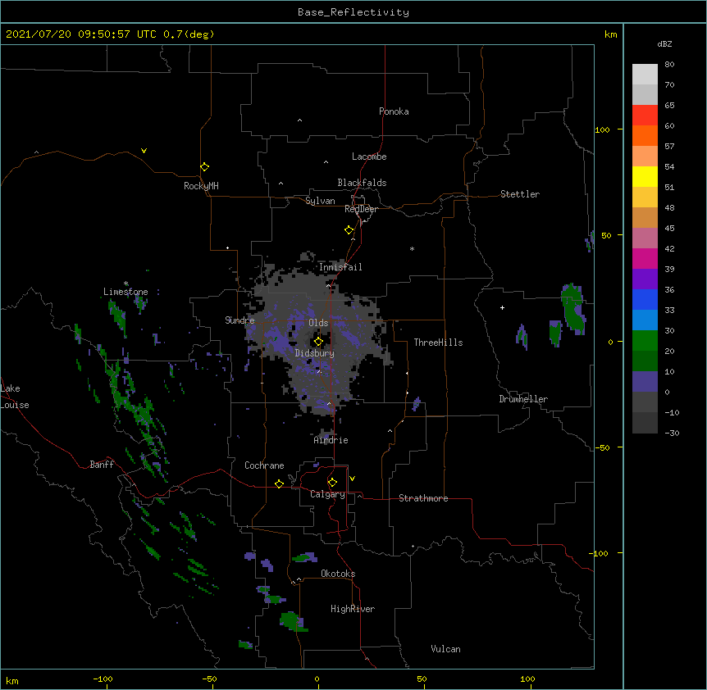This screenshot has height=690, width=707.
Task: Pick the green swatch between 30 and 20
Action: coord(645,341)
